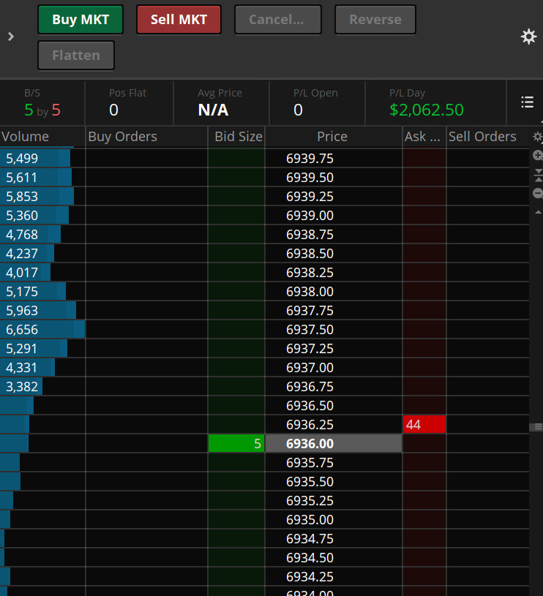Click the volume value 5,499
Image resolution: width=543 pixels, height=596 pixels.
22,158
